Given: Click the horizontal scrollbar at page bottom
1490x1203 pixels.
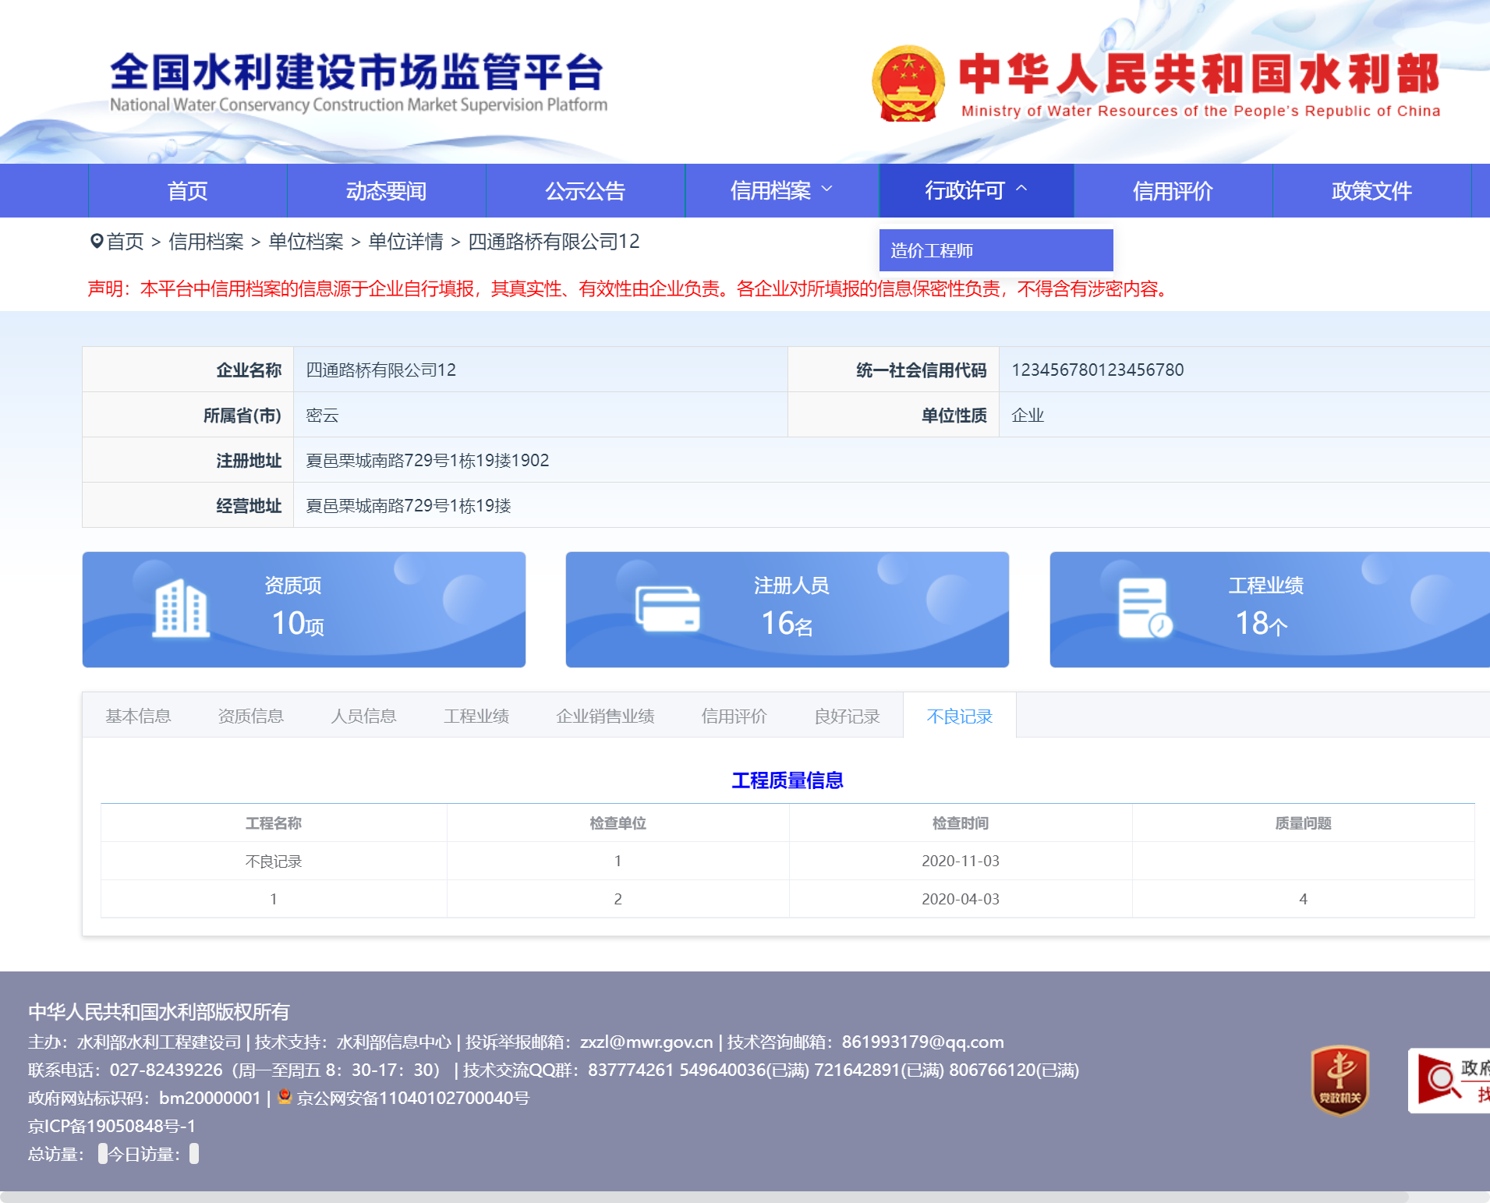Looking at the screenshot, I should 702,1197.
